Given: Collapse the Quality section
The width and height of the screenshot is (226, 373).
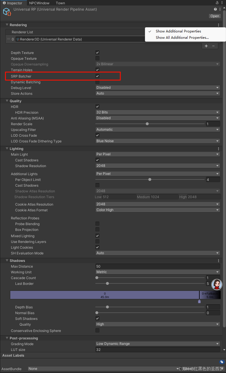Looking at the screenshot, I should coord(7,101).
